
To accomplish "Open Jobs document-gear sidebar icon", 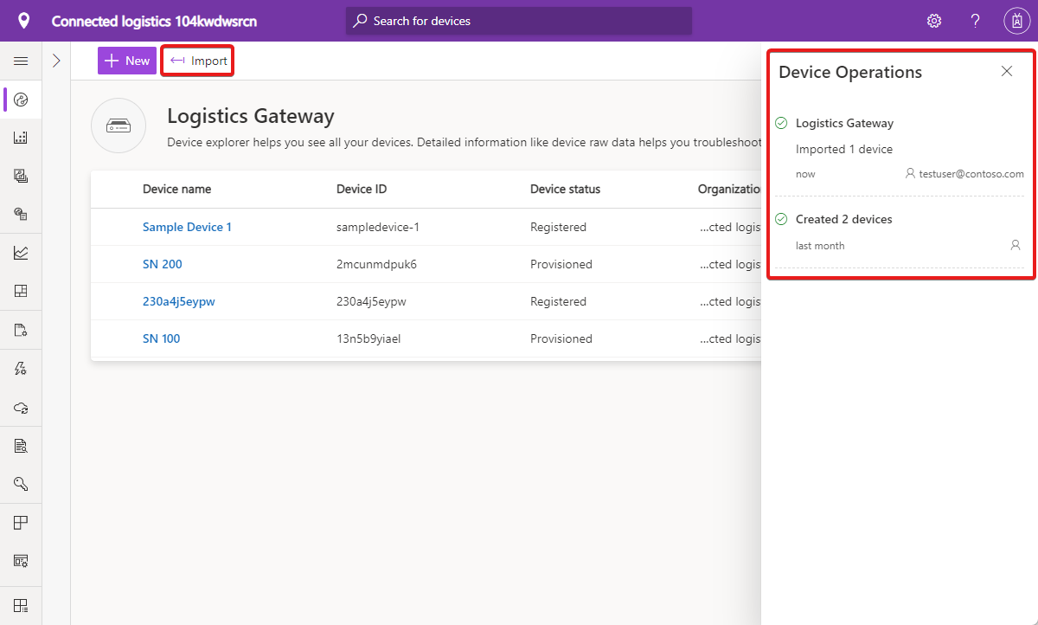I will (x=21, y=330).
